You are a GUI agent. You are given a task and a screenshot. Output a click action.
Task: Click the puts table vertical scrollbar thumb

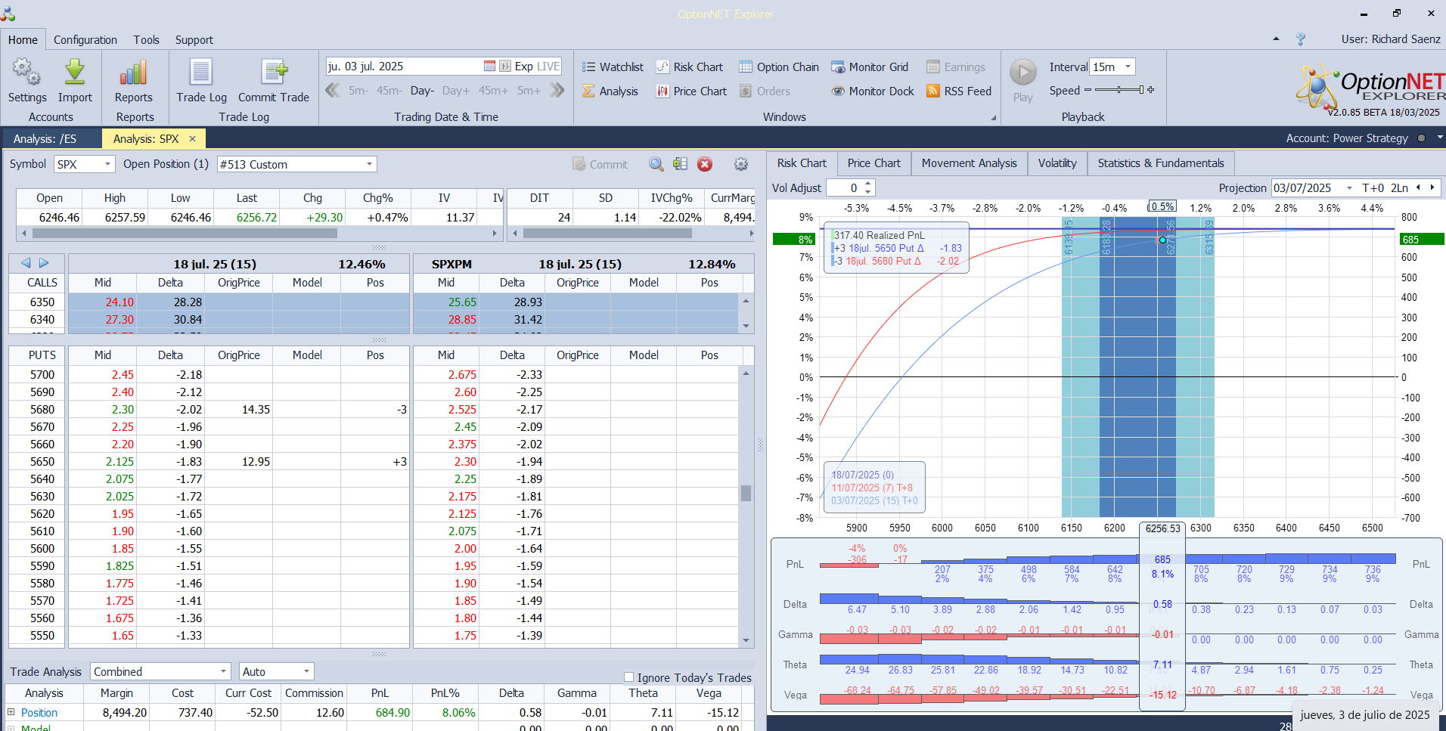point(746,493)
